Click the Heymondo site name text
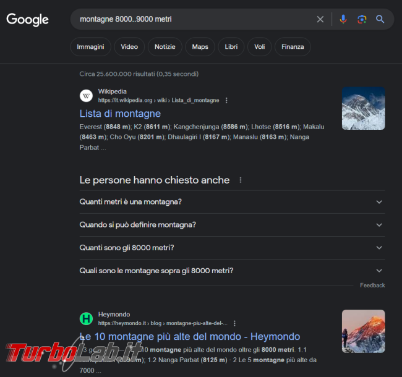The height and width of the screenshot is (377, 402). 114,314
